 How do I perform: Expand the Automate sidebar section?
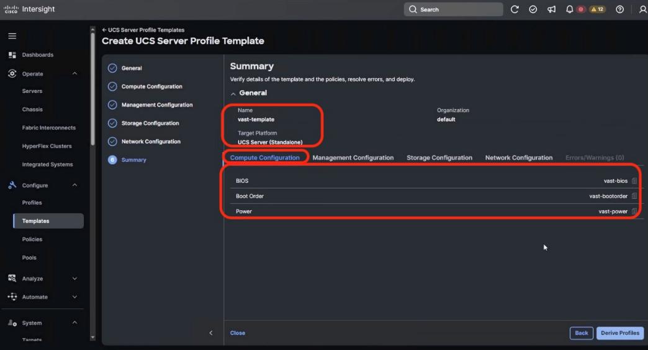75,297
